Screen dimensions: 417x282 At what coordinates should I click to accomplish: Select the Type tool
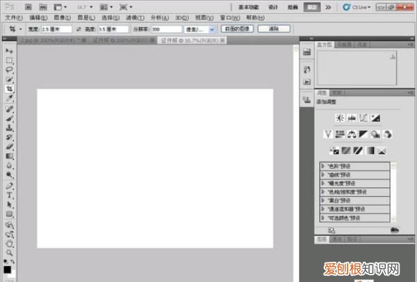tap(10, 196)
